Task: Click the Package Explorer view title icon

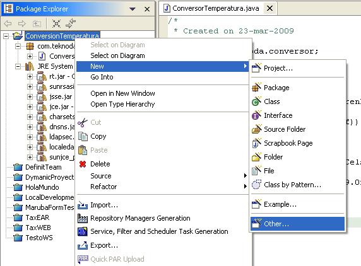Action: [x=8, y=9]
